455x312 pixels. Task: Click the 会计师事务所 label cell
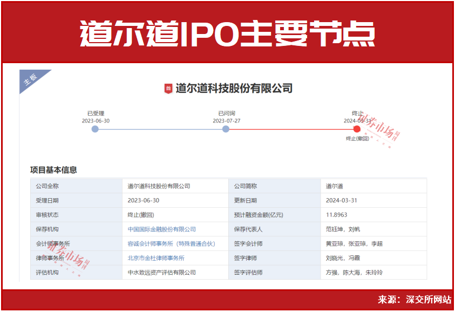(76, 244)
